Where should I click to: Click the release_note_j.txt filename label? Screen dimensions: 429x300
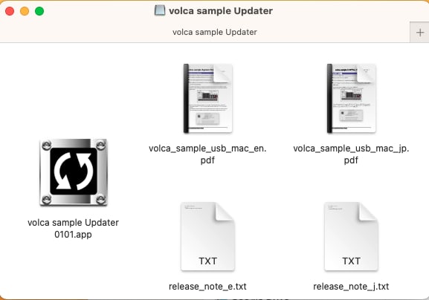click(x=351, y=287)
